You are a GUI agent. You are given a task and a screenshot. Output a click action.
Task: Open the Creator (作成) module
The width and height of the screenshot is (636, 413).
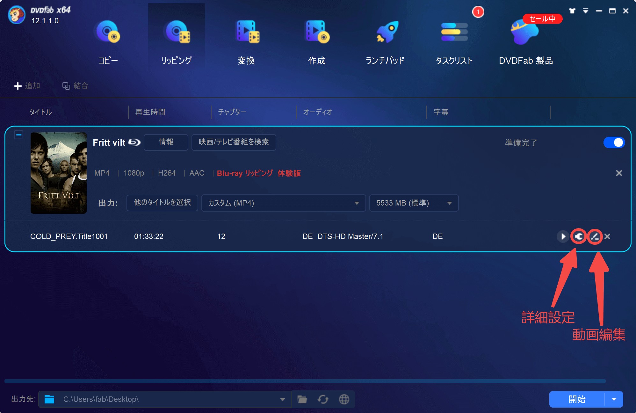pyautogui.click(x=316, y=42)
